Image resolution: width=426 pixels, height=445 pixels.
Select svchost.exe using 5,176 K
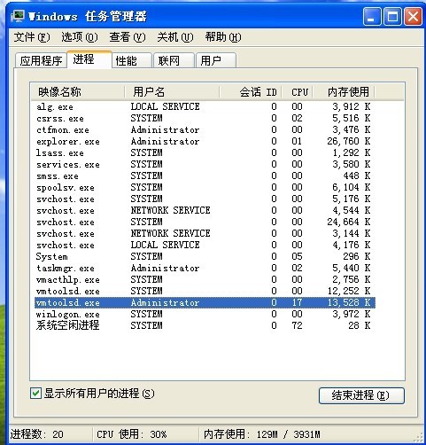point(205,199)
